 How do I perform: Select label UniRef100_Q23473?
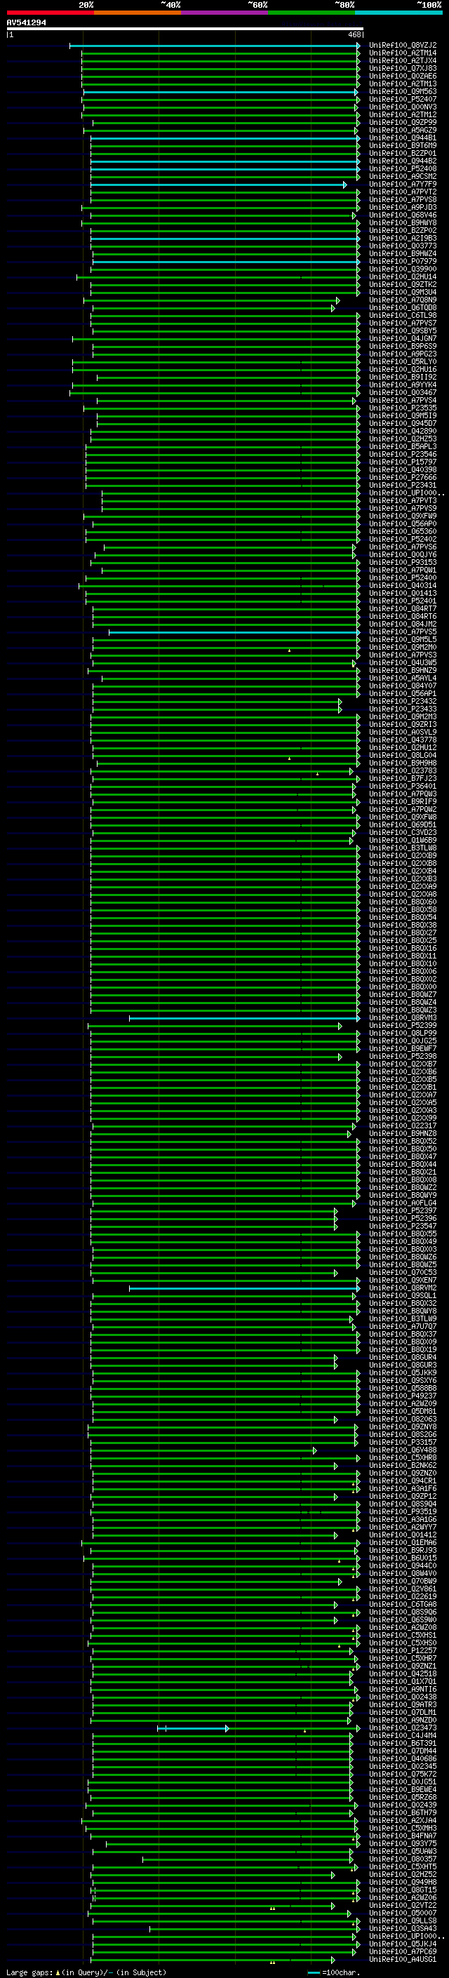402,1728
